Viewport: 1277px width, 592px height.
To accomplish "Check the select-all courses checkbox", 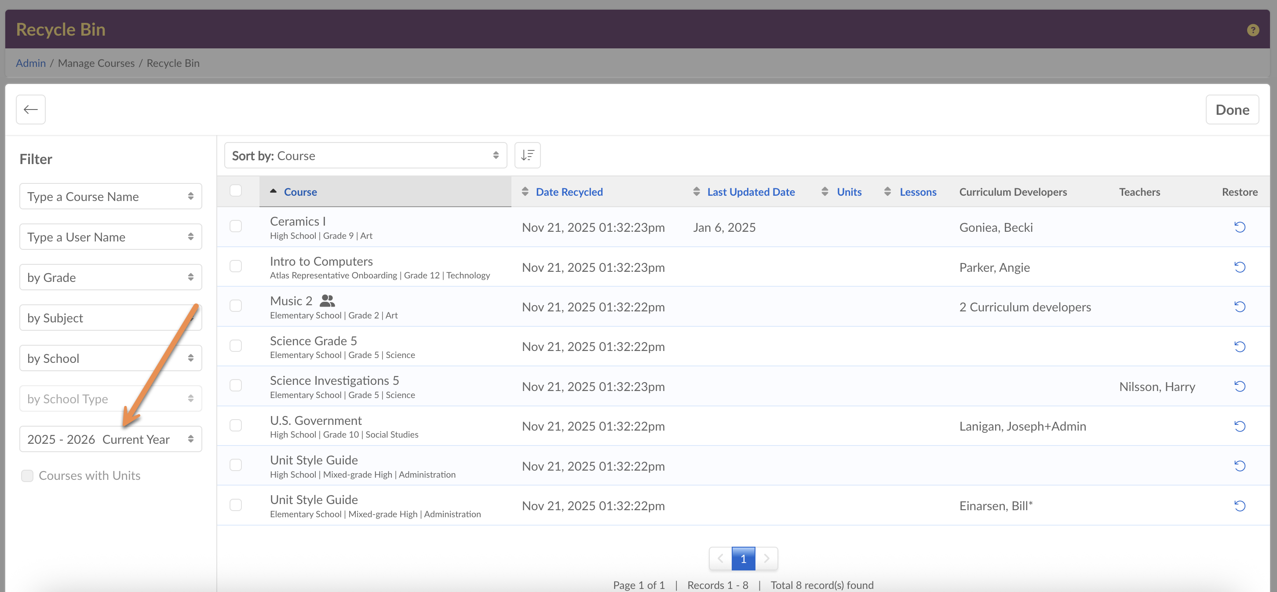I will pos(235,191).
